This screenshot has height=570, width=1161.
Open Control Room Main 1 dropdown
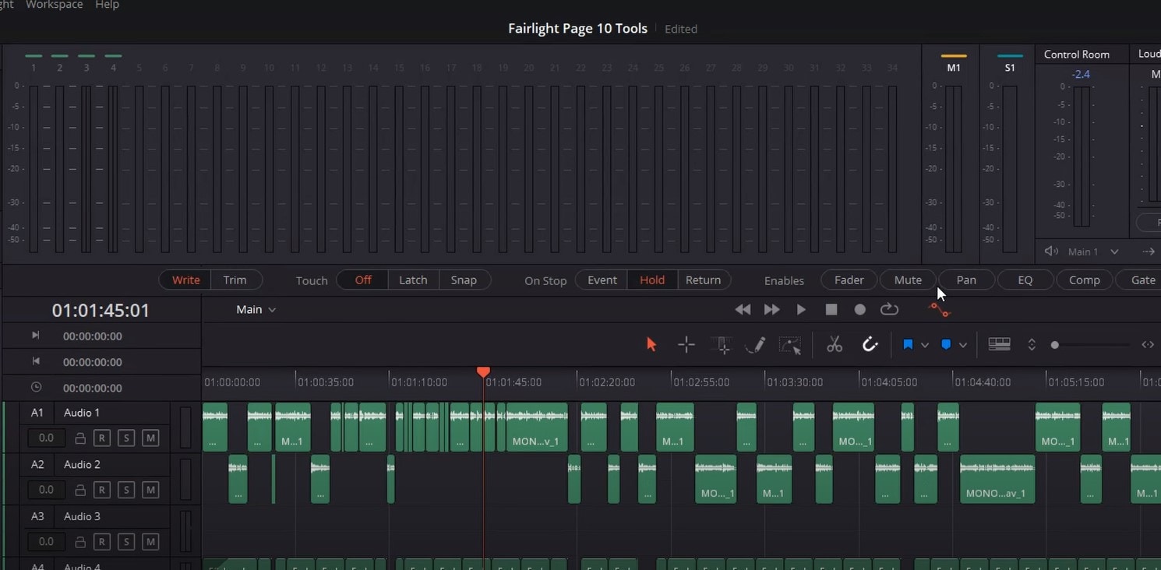1113,252
